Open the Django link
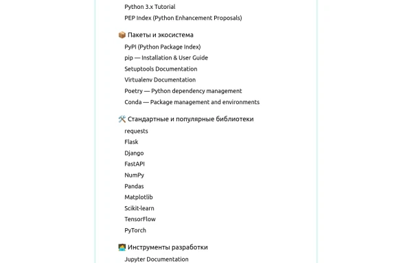The width and height of the screenshot is (412, 263). click(134, 153)
